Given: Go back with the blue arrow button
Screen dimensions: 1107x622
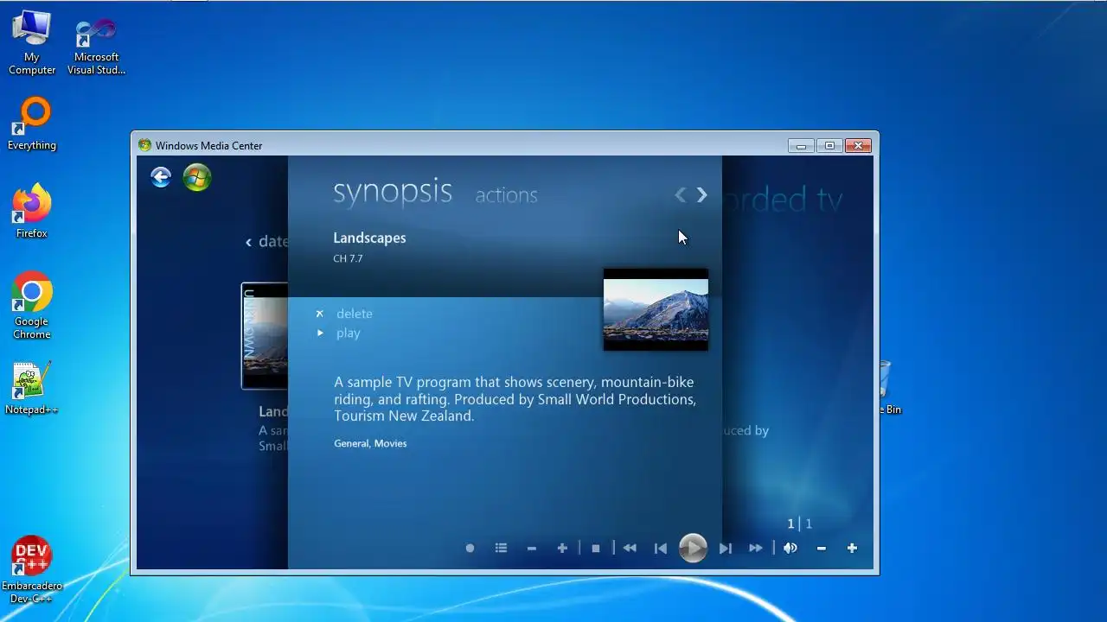Looking at the screenshot, I should pyautogui.click(x=161, y=177).
